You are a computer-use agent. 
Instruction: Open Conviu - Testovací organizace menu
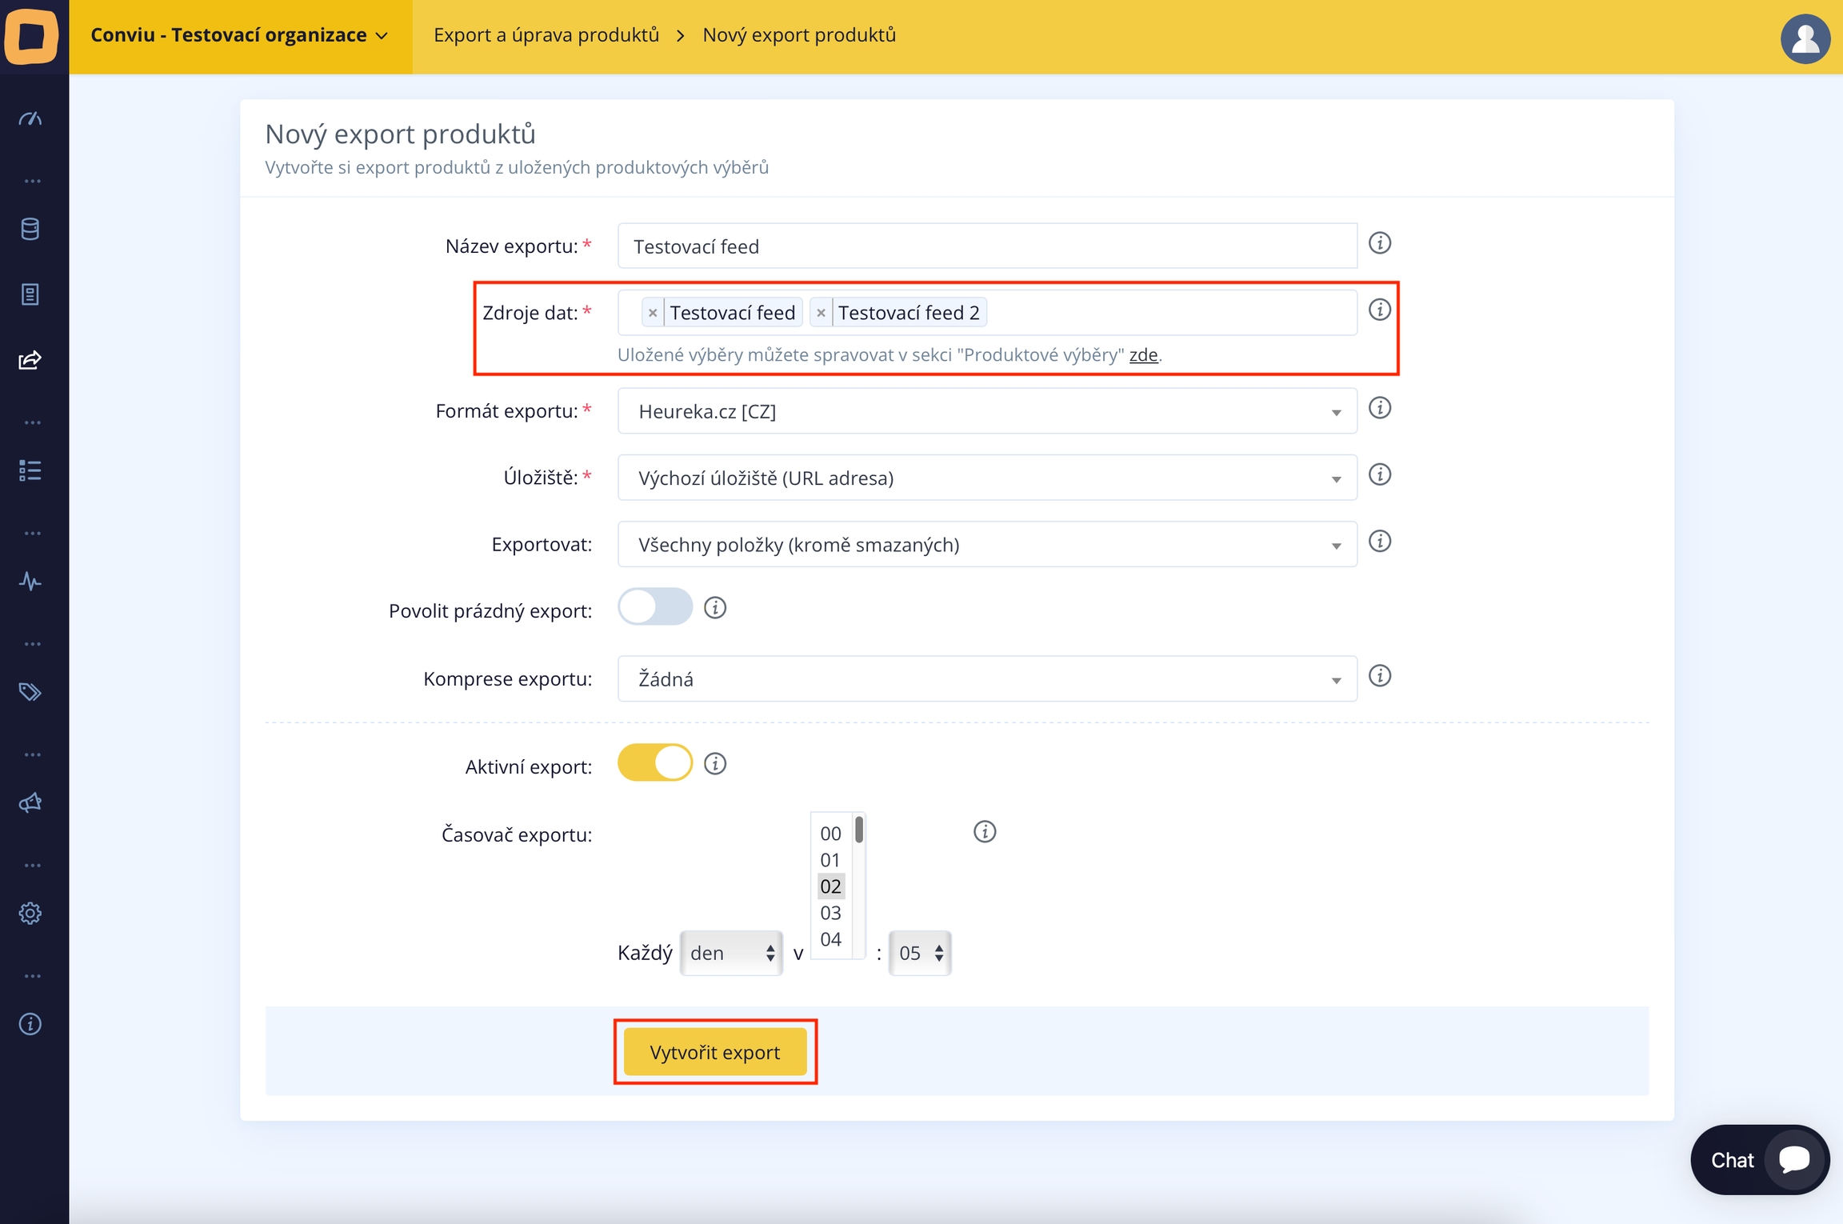tap(239, 35)
